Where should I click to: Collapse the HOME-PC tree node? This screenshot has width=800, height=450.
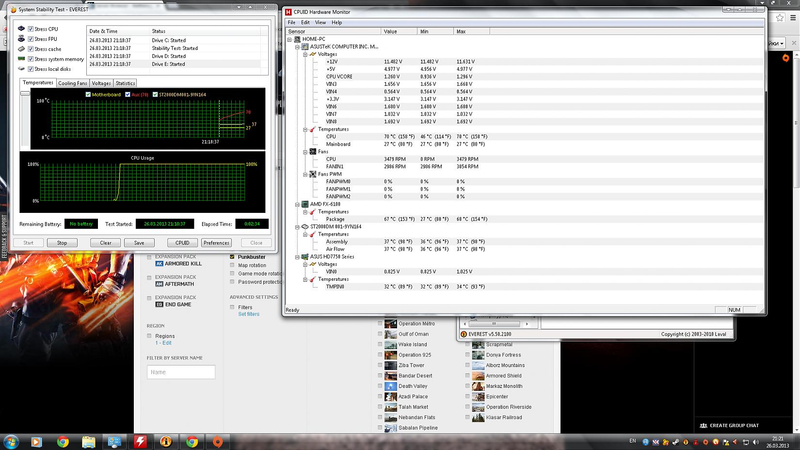tap(290, 39)
